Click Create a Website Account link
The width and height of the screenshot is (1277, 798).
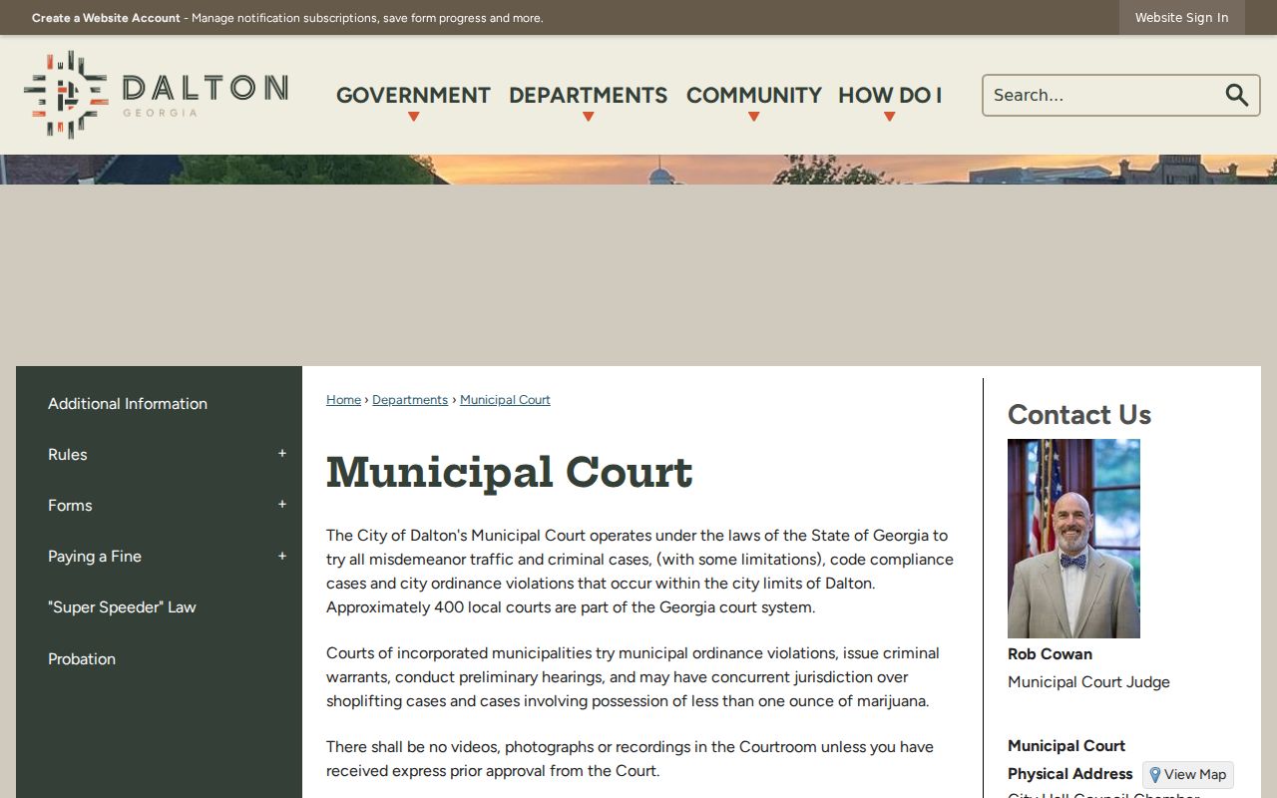click(x=106, y=18)
